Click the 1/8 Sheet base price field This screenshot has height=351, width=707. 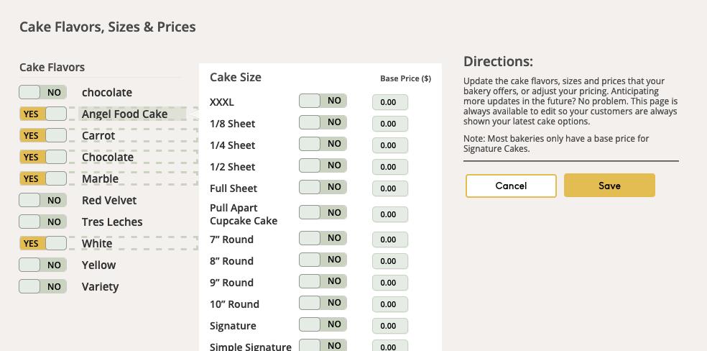[389, 124]
